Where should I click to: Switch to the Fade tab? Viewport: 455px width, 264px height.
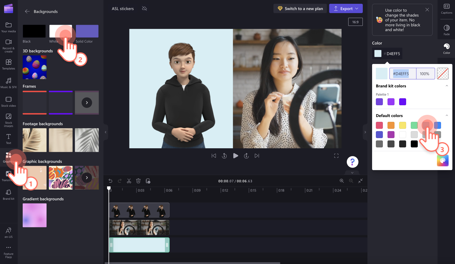(447, 30)
